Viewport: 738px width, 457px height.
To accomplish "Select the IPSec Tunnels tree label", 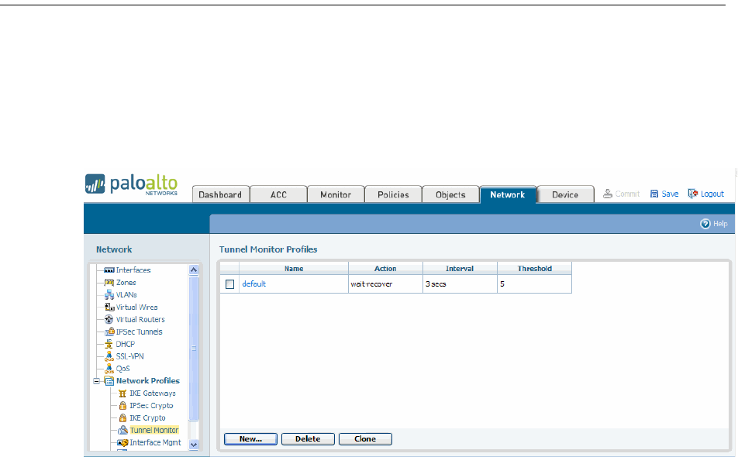I will click(x=140, y=332).
